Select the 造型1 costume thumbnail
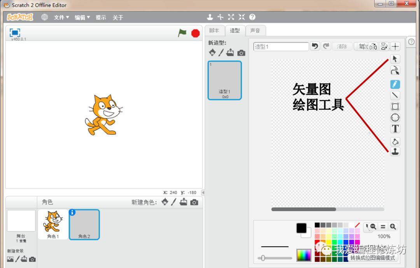 point(225,81)
